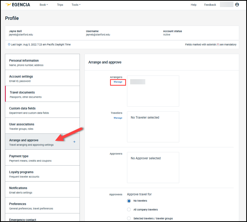
Task: Click the last login info icon
Action: tap(9, 44)
